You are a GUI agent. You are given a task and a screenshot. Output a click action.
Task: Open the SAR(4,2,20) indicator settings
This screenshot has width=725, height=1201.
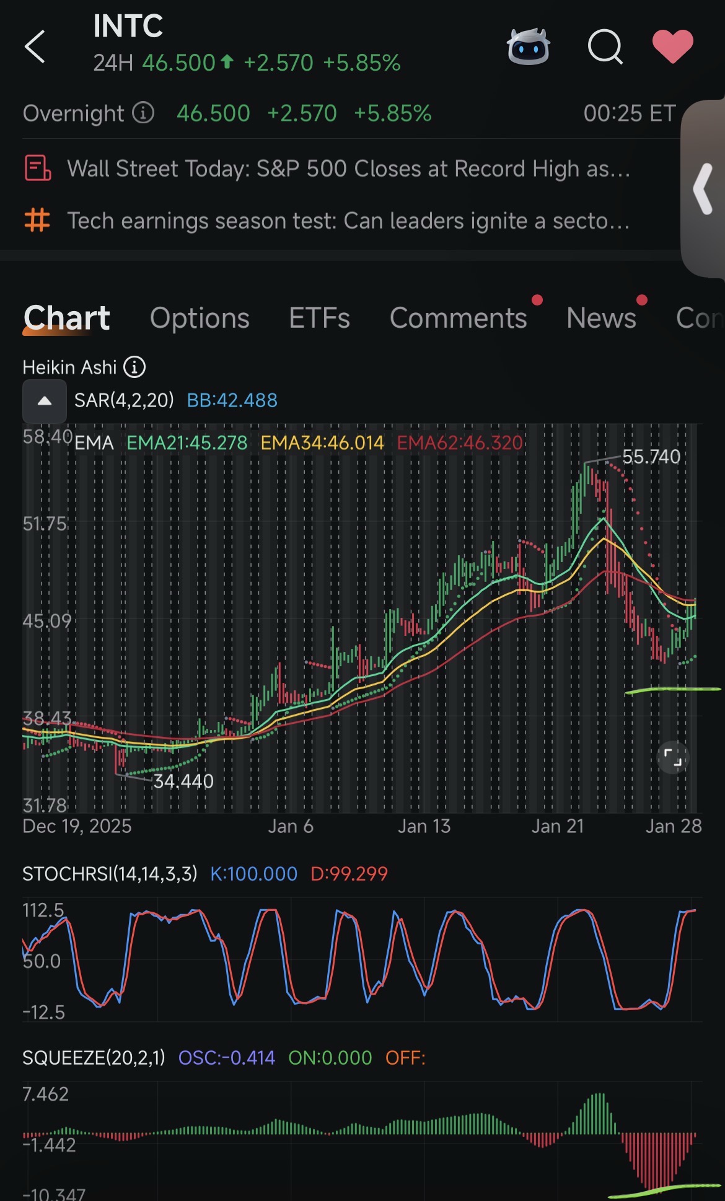pos(124,400)
